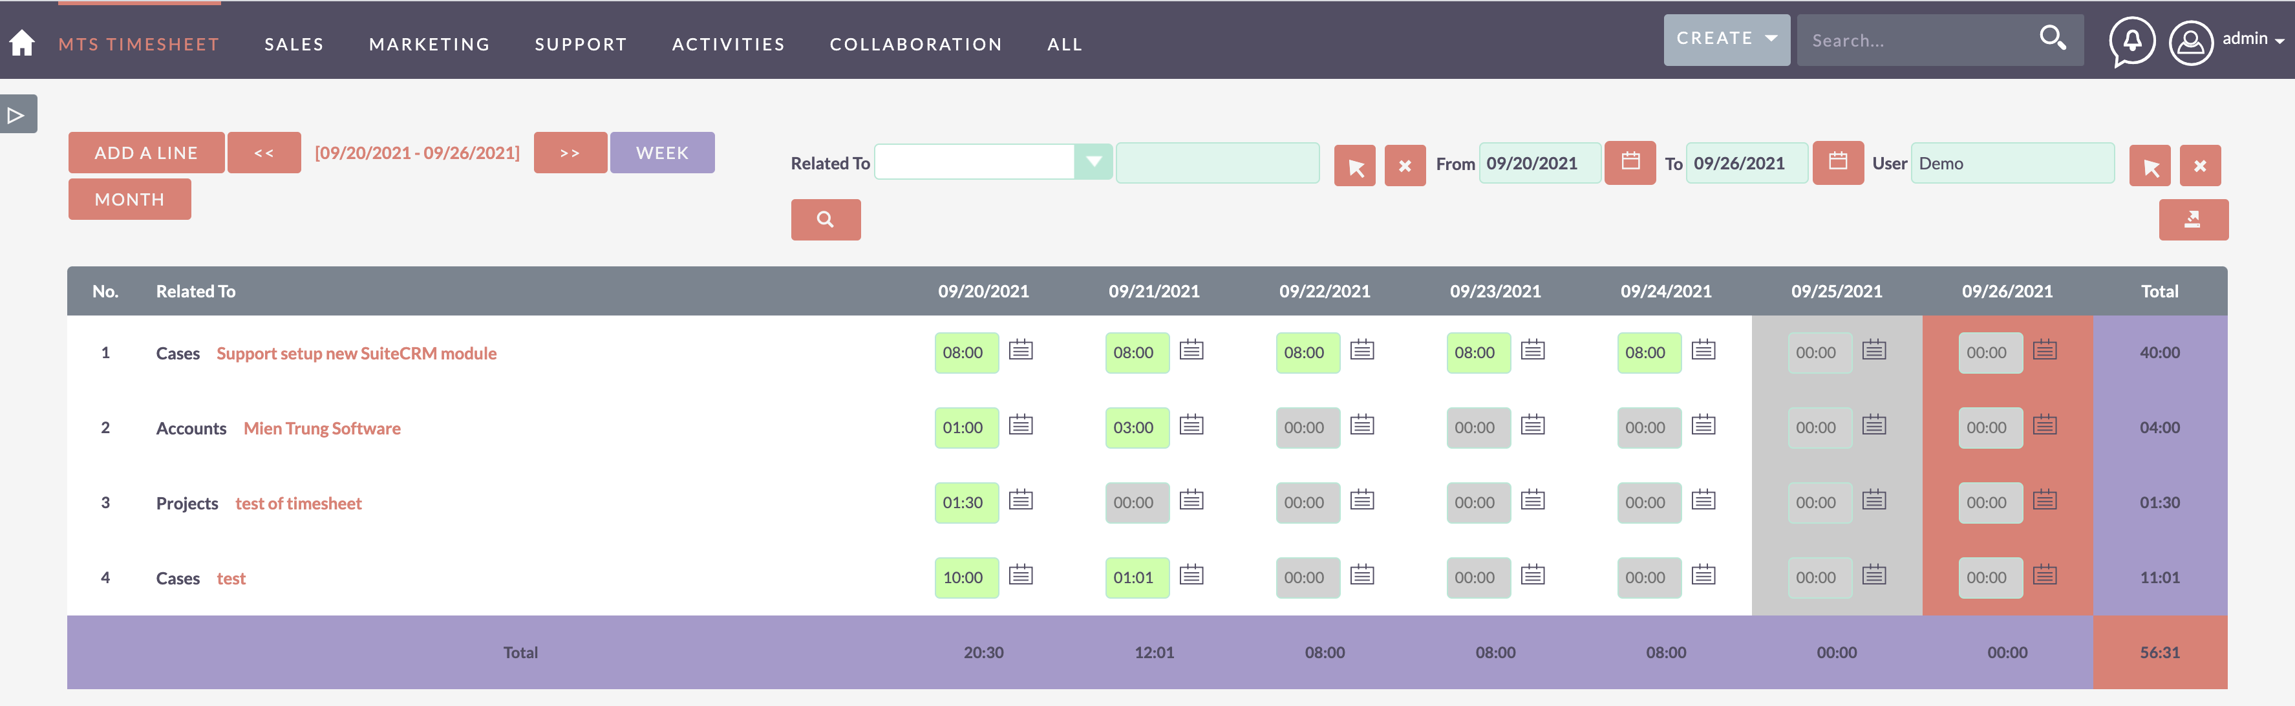Expand the secondary Related To combo box

point(1219,161)
